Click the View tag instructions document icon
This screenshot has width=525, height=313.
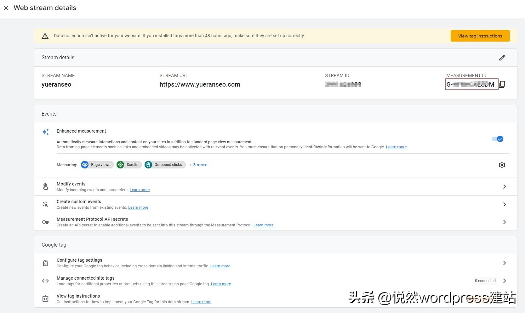coord(45,298)
